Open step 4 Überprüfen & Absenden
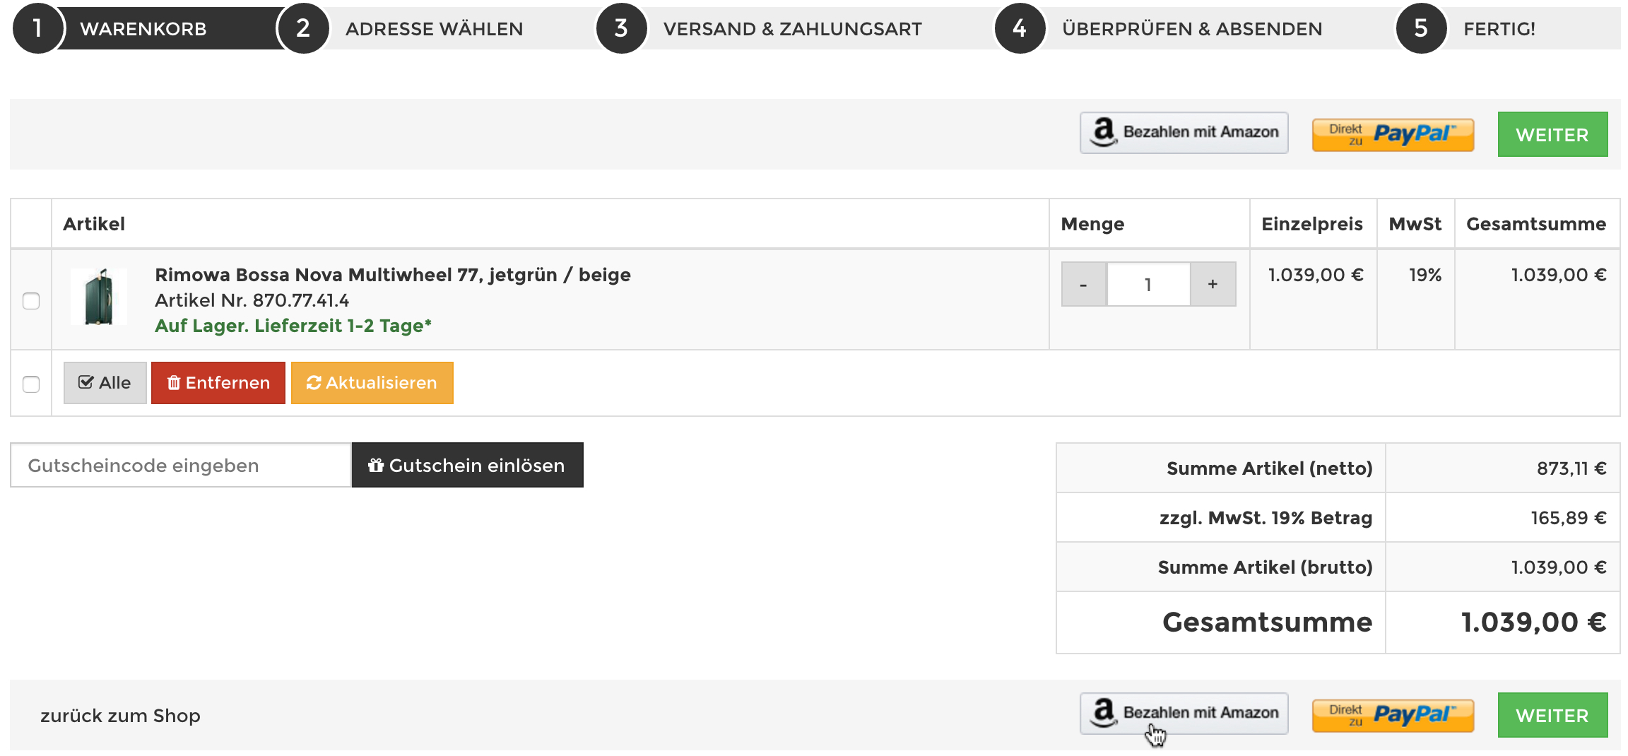 1191,29
